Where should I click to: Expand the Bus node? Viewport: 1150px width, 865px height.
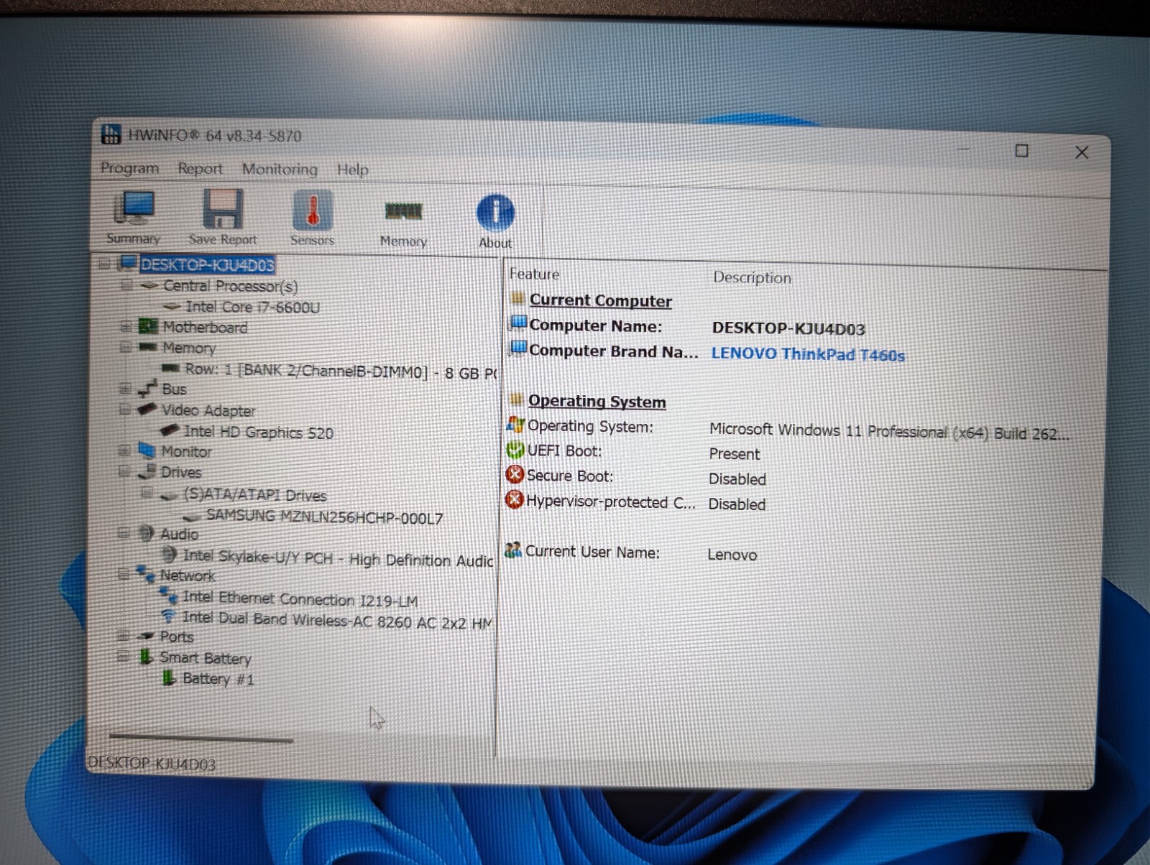click(125, 389)
